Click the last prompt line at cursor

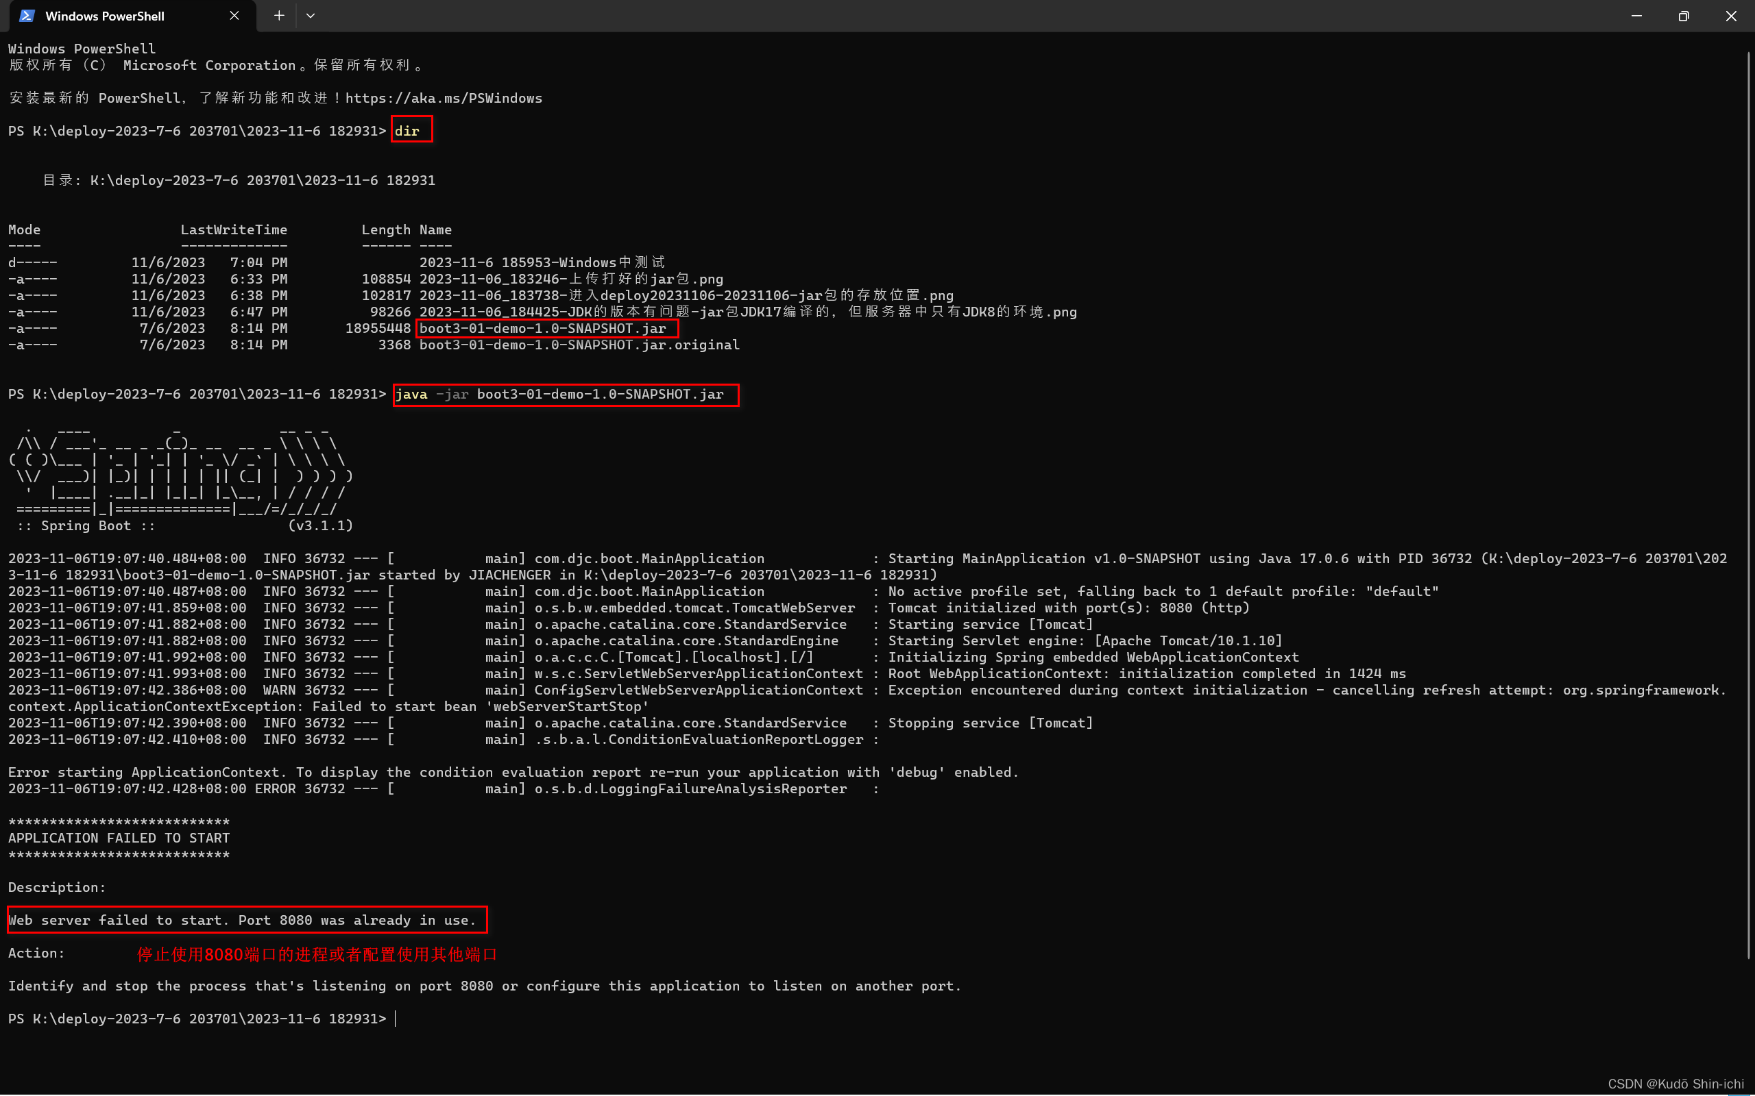click(202, 1019)
